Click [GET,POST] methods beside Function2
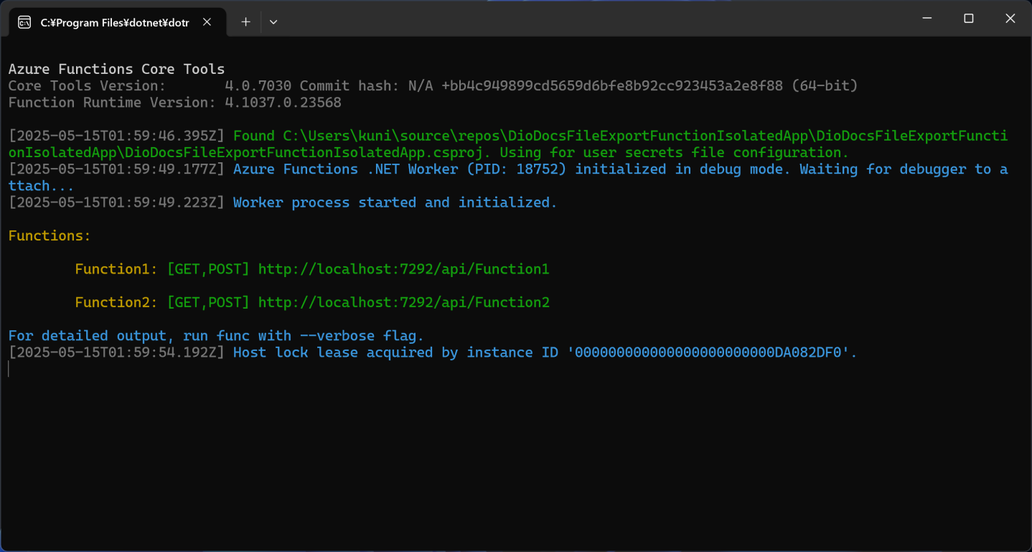 click(208, 302)
